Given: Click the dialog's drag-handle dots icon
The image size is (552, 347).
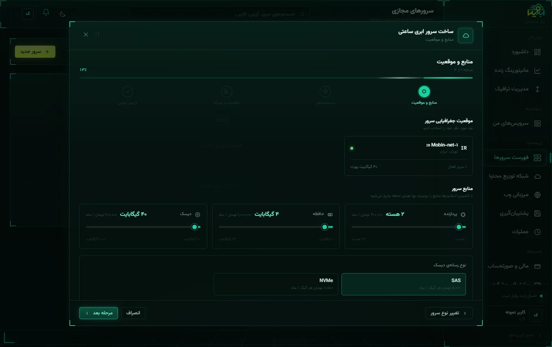Looking at the screenshot, I should tap(97, 35).
